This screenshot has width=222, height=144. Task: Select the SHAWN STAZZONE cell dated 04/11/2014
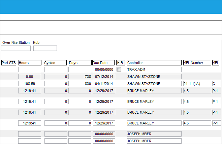154,84
